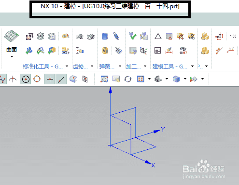The width and height of the screenshot is (239, 185).
Task: Click the pointing hand list icon in 齿轮 group
Action: [x=80, y=51]
